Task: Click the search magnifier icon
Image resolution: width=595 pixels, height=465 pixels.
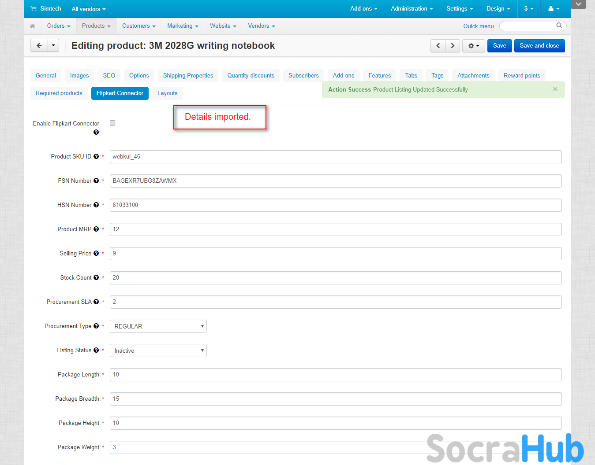Action: [559, 26]
